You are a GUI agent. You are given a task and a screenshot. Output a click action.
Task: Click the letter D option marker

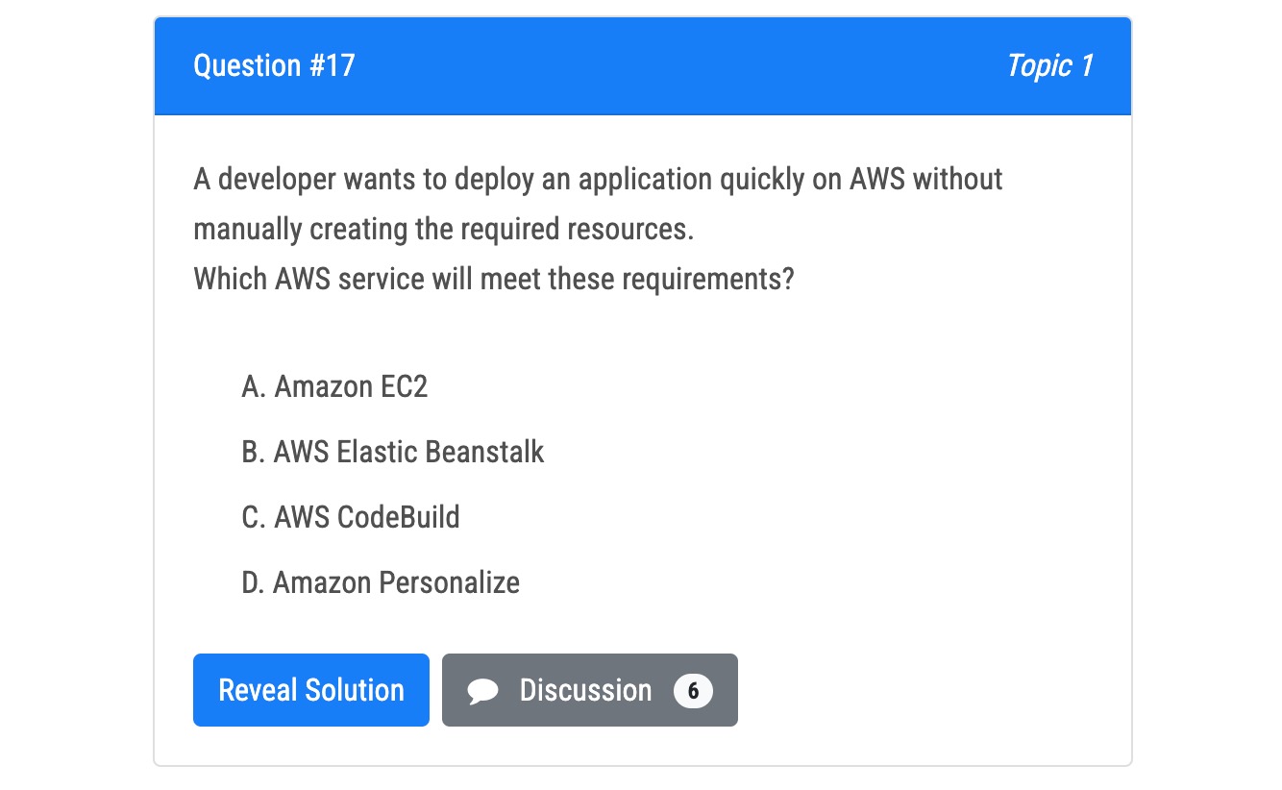coord(252,582)
